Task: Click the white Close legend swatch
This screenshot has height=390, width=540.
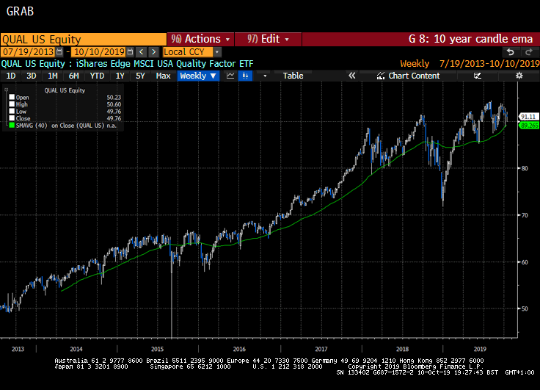Action: 12,118
